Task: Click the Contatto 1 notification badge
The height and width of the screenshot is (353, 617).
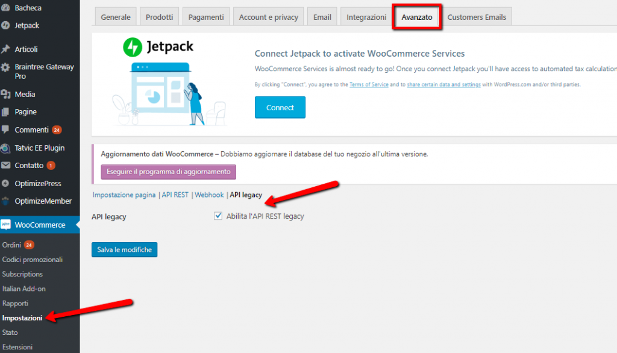Action: tap(51, 166)
